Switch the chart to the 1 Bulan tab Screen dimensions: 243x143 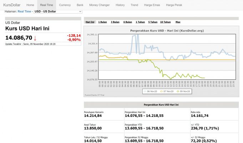102,22
